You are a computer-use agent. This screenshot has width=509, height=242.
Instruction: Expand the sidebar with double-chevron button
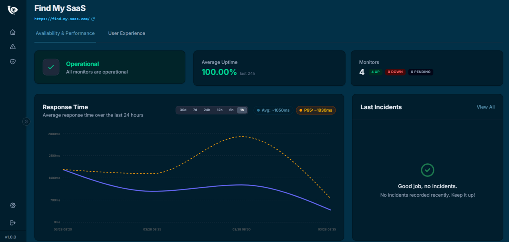26,122
